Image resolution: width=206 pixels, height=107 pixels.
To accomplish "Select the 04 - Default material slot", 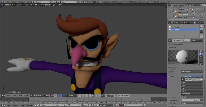I will [184, 27].
